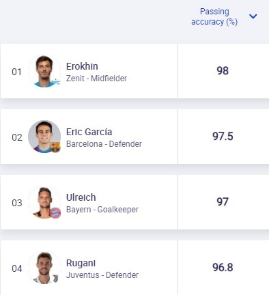Click Erokhin's player photo
This screenshot has height=295, width=269.
pyautogui.click(x=44, y=71)
